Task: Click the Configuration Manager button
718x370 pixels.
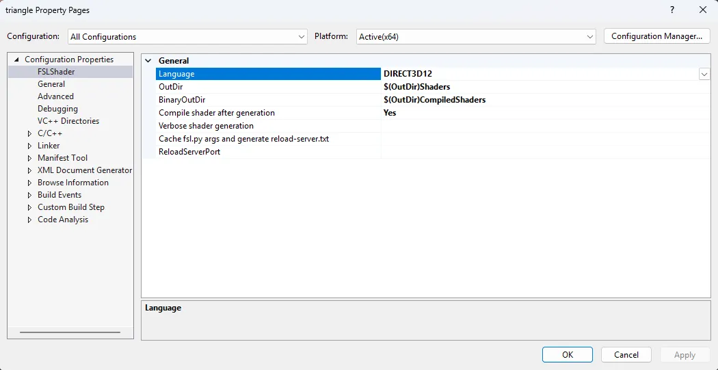Action: click(x=656, y=36)
